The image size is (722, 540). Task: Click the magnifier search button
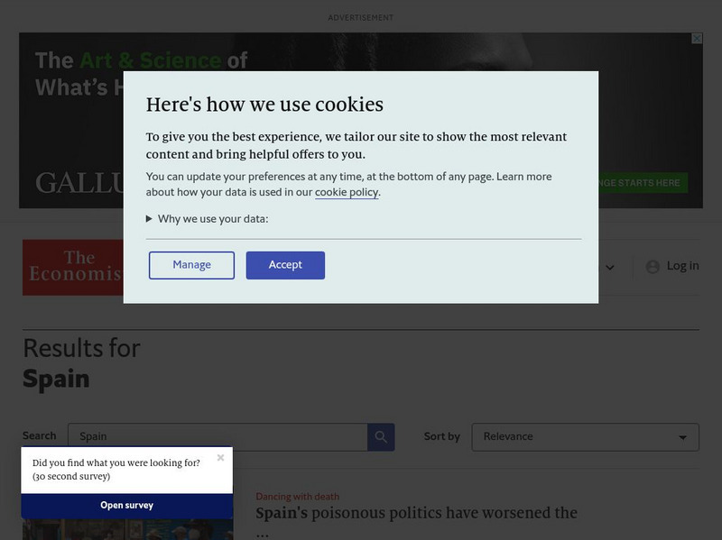pos(381,437)
